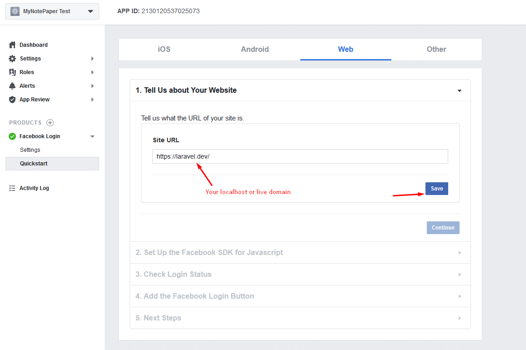Click the APP ID number text
The width and height of the screenshot is (526, 350).
171,11
